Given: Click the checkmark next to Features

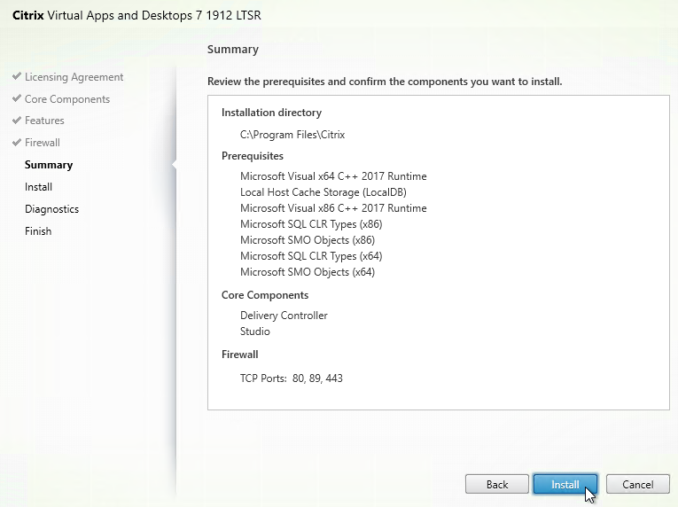Looking at the screenshot, I should click(17, 121).
